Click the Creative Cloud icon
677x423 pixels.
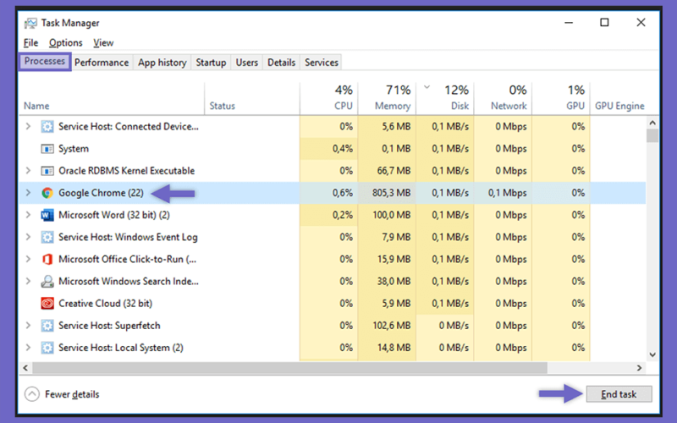pos(47,303)
